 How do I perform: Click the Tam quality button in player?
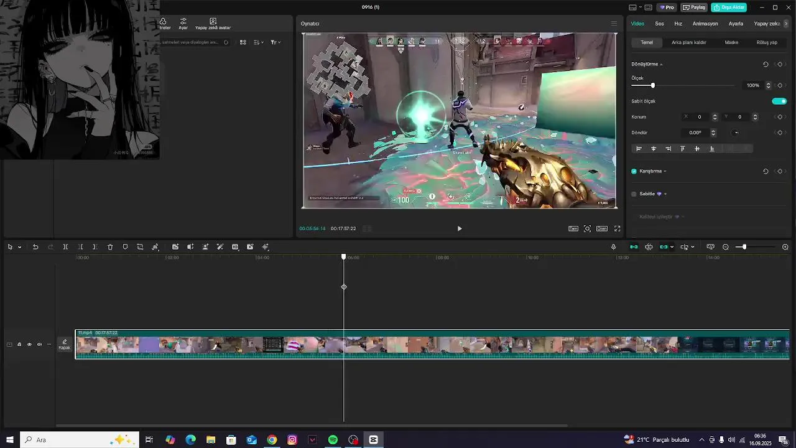(x=573, y=228)
